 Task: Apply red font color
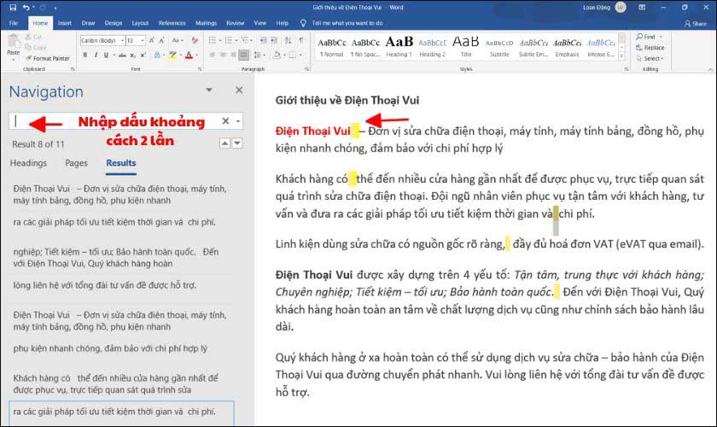pyautogui.click(x=189, y=55)
